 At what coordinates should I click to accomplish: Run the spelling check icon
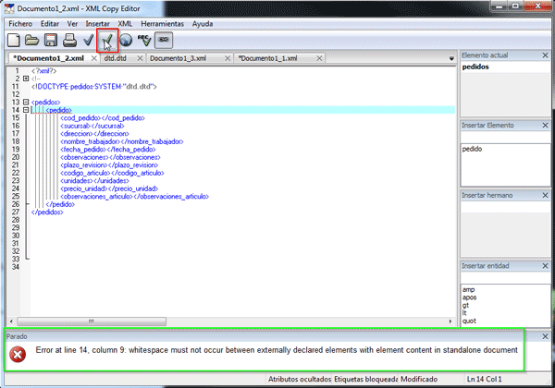point(143,40)
